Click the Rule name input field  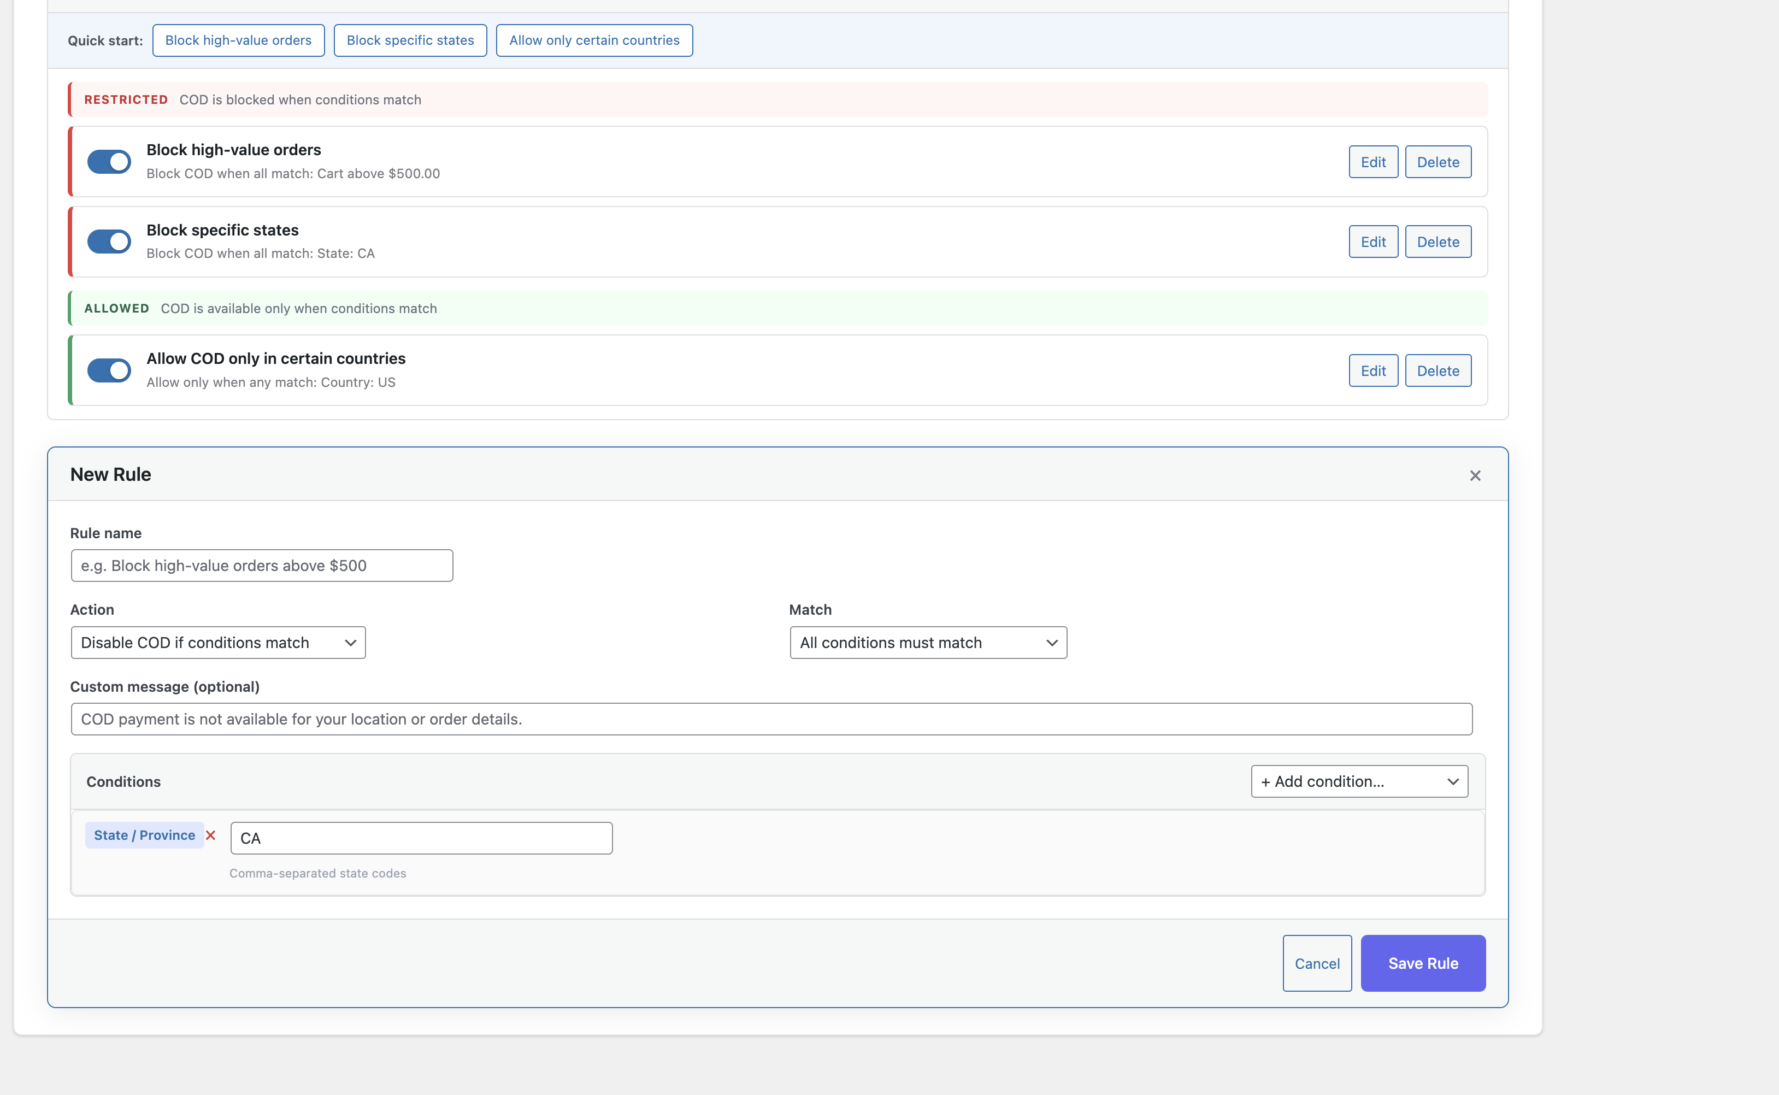point(261,566)
